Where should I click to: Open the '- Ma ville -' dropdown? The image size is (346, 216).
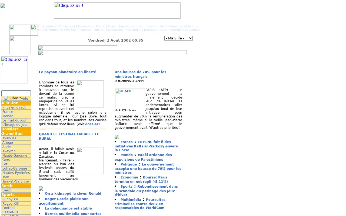click(178, 38)
